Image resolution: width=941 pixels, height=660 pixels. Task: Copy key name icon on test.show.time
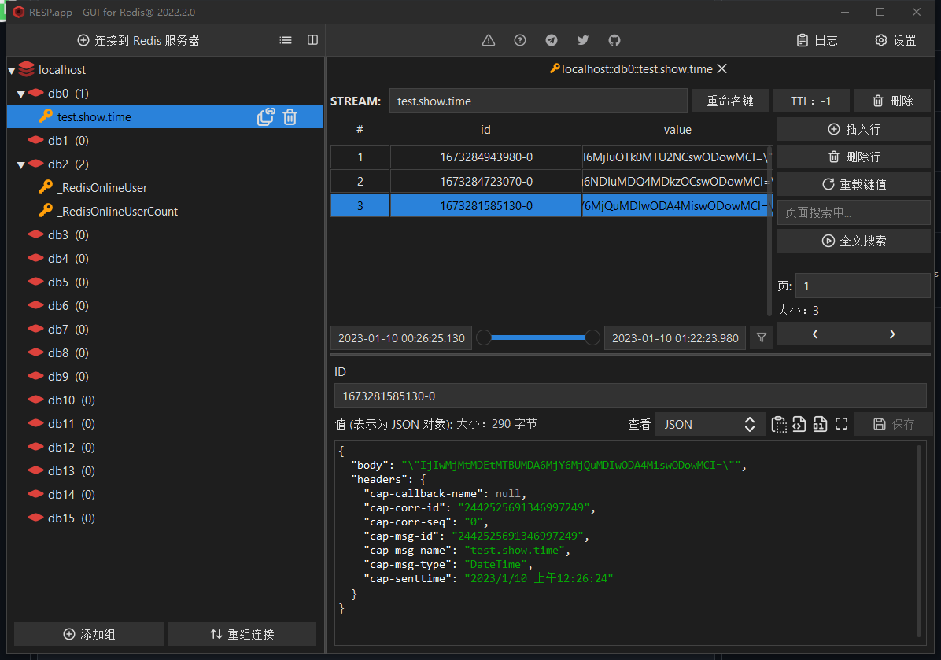[x=266, y=117]
